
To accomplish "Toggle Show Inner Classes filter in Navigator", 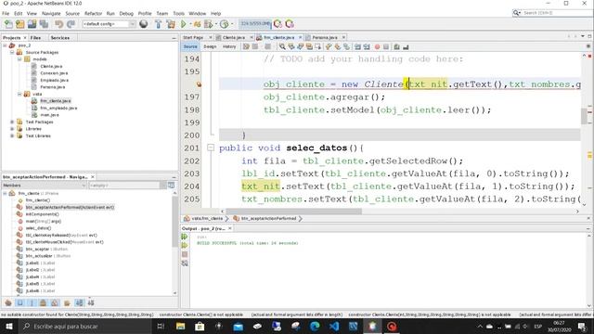I will tap(55, 303).
